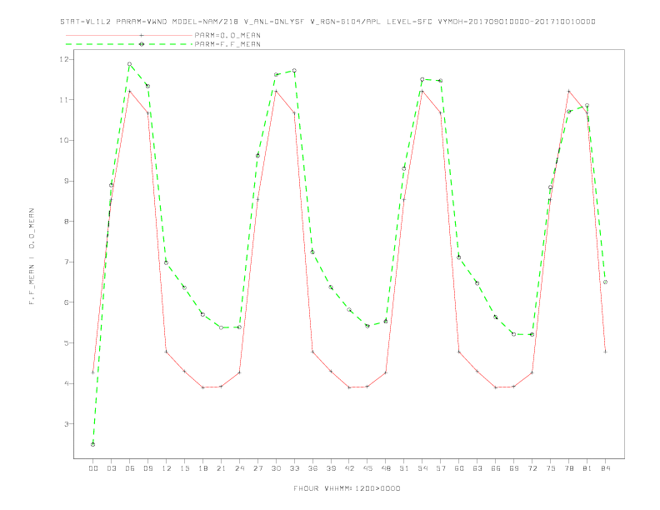
Task: Click green F.F_MEAN marker at hour 84
Action: (605, 282)
